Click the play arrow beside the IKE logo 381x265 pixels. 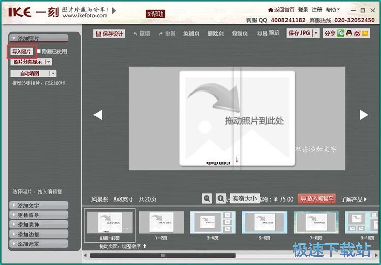click(114, 11)
